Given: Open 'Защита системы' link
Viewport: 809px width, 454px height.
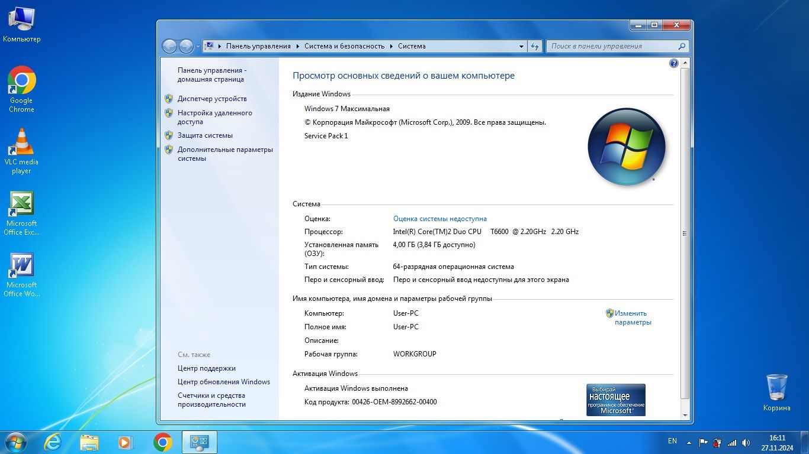Looking at the screenshot, I should click(x=205, y=135).
